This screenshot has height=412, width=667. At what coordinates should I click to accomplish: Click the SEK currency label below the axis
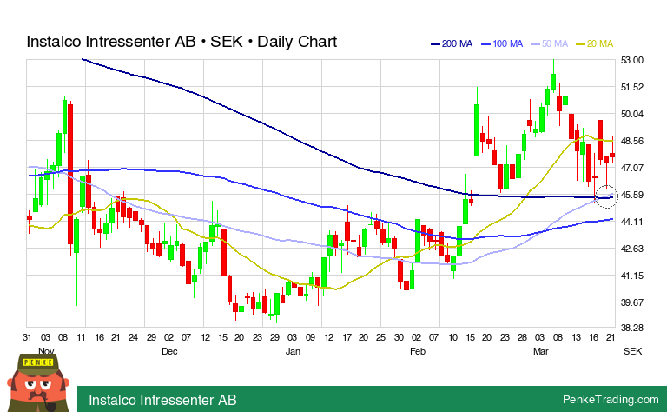tap(632, 351)
